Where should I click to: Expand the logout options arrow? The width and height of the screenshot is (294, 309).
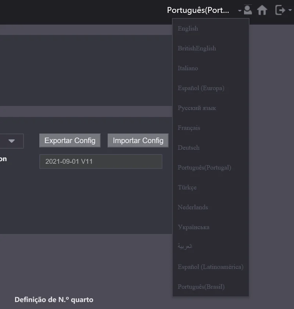(290, 10)
